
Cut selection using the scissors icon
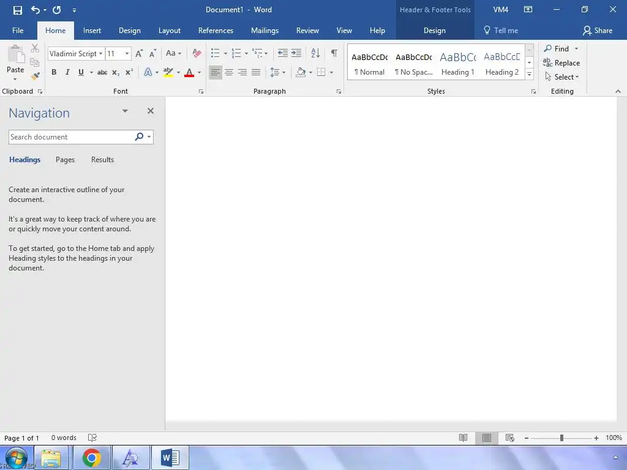[x=35, y=48]
